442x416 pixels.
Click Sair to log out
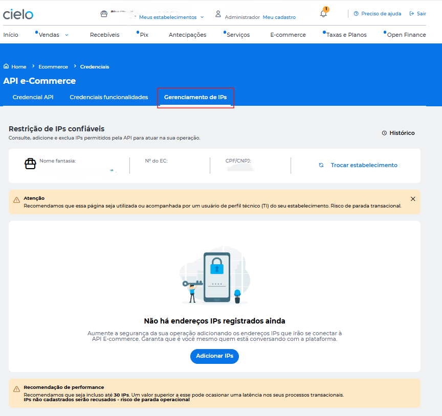click(x=421, y=13)
